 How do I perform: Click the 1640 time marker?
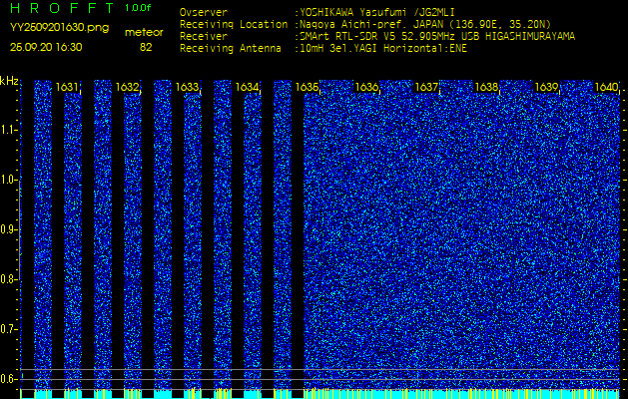coord(605,88)
